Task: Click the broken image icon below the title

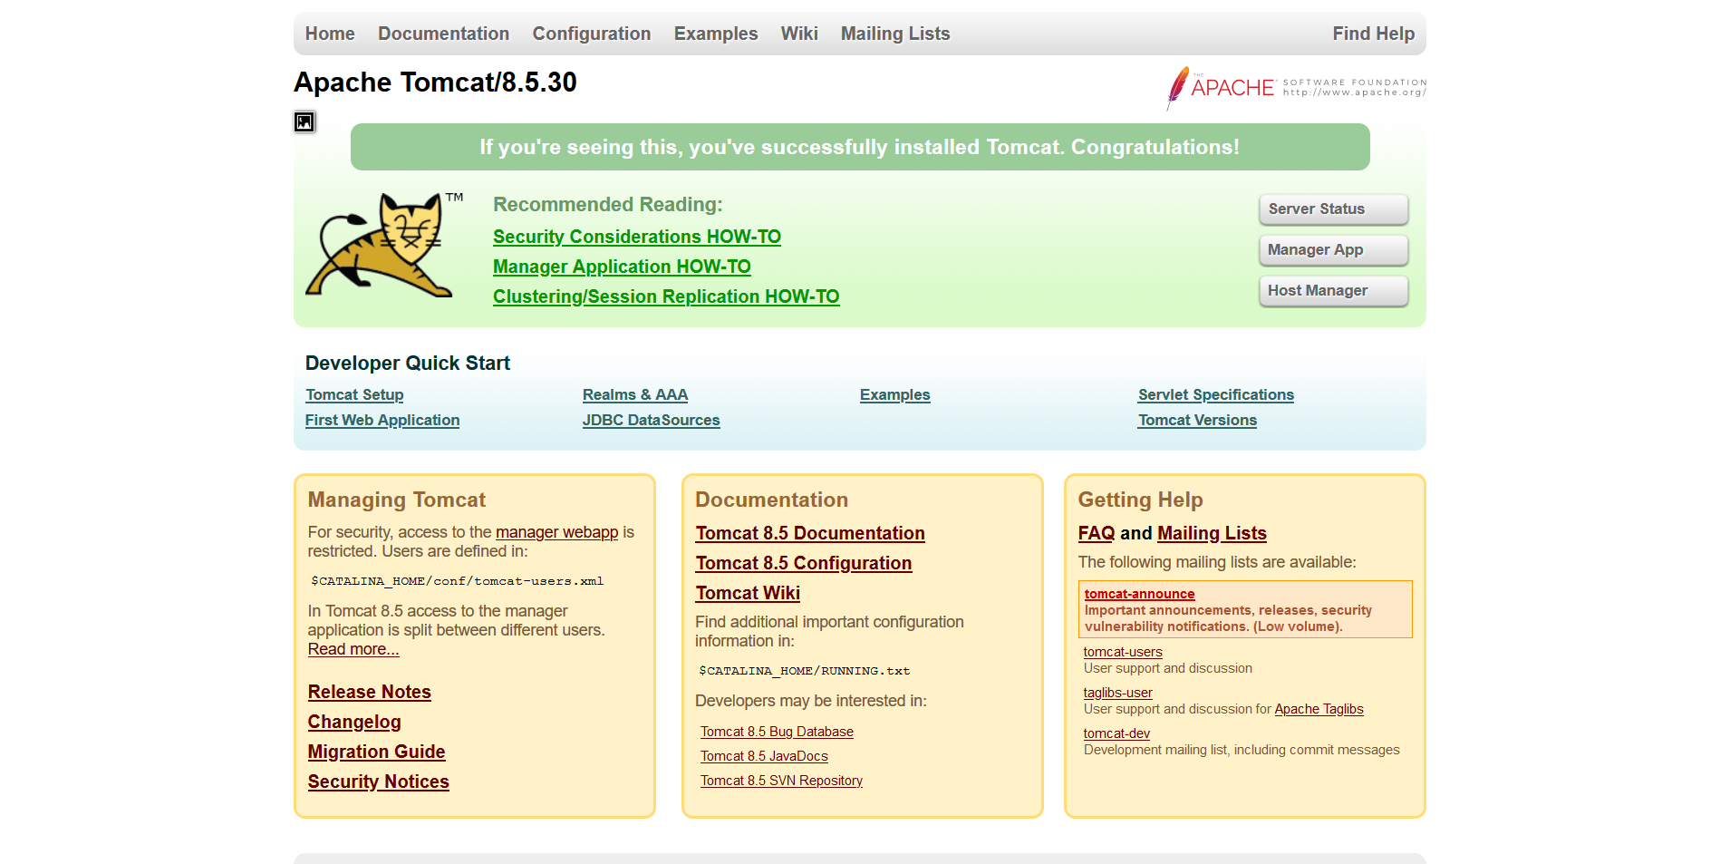Action: coord(304,122)
